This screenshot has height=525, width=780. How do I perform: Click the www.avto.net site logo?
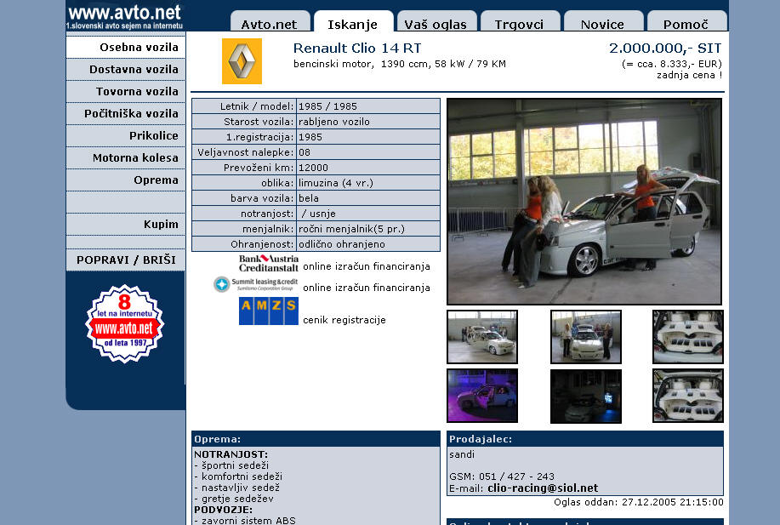125,16
